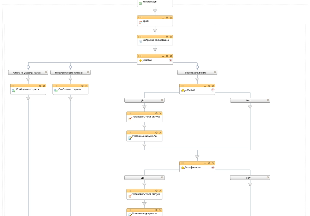Viewport: 310px width, 216px height.
Task: Open settings of the Цикл block
Action: tap(167, 18)
